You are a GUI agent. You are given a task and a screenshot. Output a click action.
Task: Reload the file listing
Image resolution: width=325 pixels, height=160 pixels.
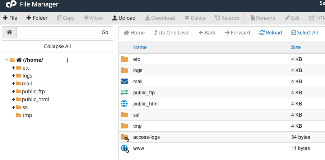click(x=270, y=33)
